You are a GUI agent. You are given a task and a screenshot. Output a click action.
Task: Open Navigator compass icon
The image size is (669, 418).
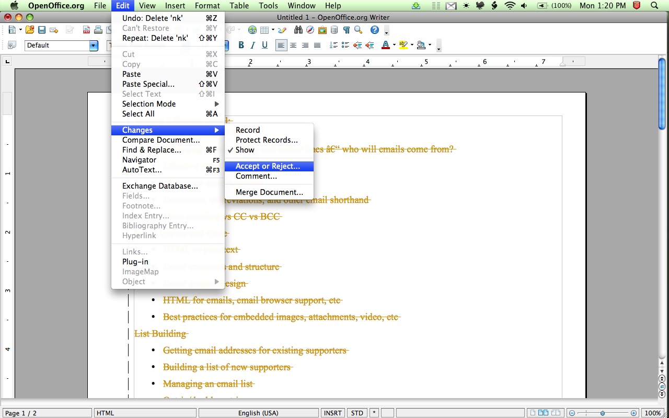(310, 30)
